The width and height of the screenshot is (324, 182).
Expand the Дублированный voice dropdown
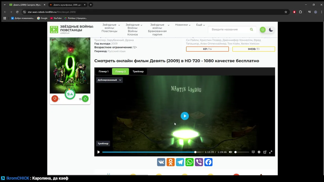[x=109, y=80]
